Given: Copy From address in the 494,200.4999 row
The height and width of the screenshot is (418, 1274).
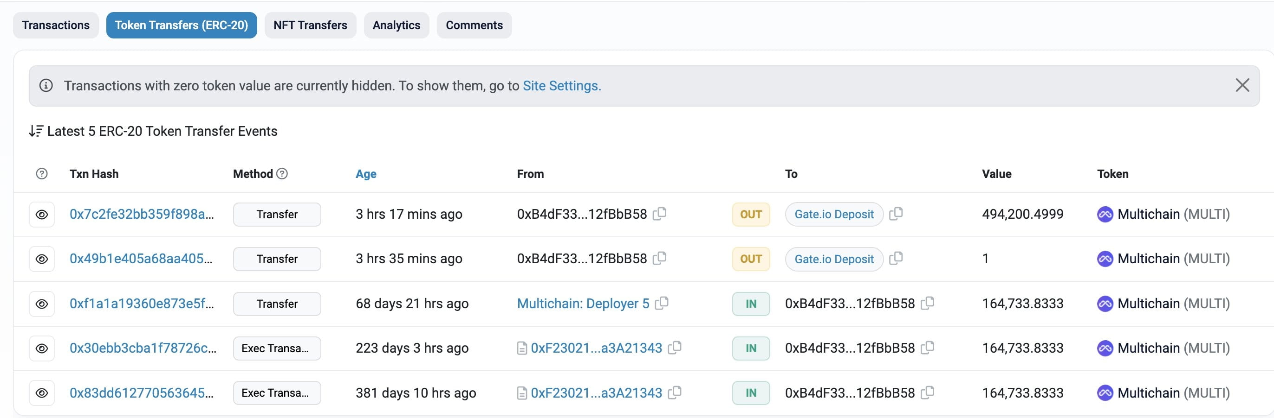Looking at the screenshot, I should pos(659,214).
